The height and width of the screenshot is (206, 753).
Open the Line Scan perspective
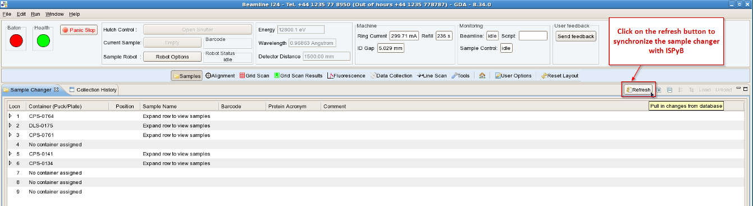432,76
